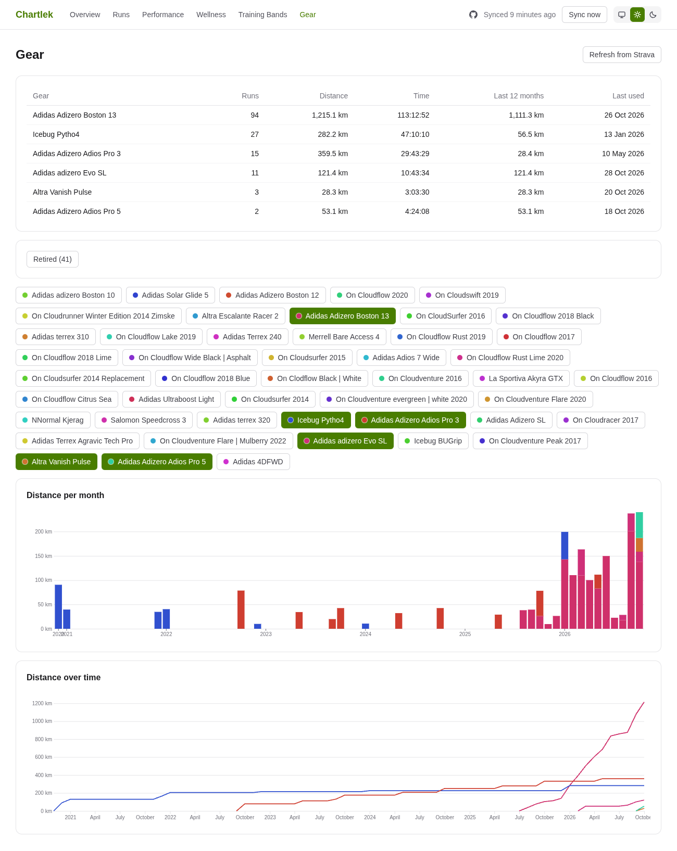
Task: Enable the Altra Escalante Racer 2 chip
Action: tap(235, 316)
